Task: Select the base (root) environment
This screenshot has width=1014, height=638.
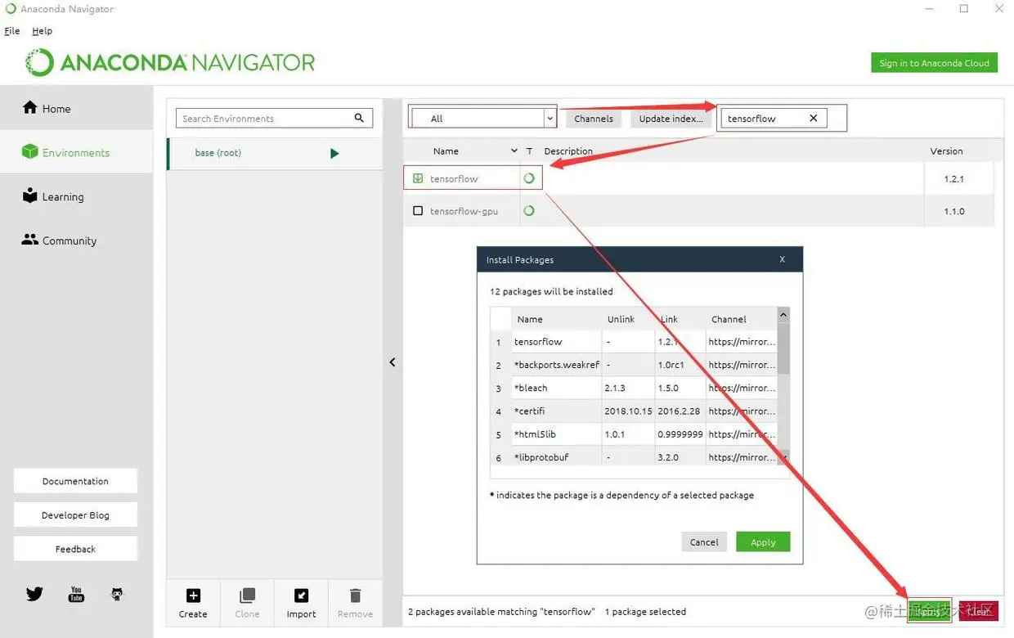Action: [x=275, y=153]
